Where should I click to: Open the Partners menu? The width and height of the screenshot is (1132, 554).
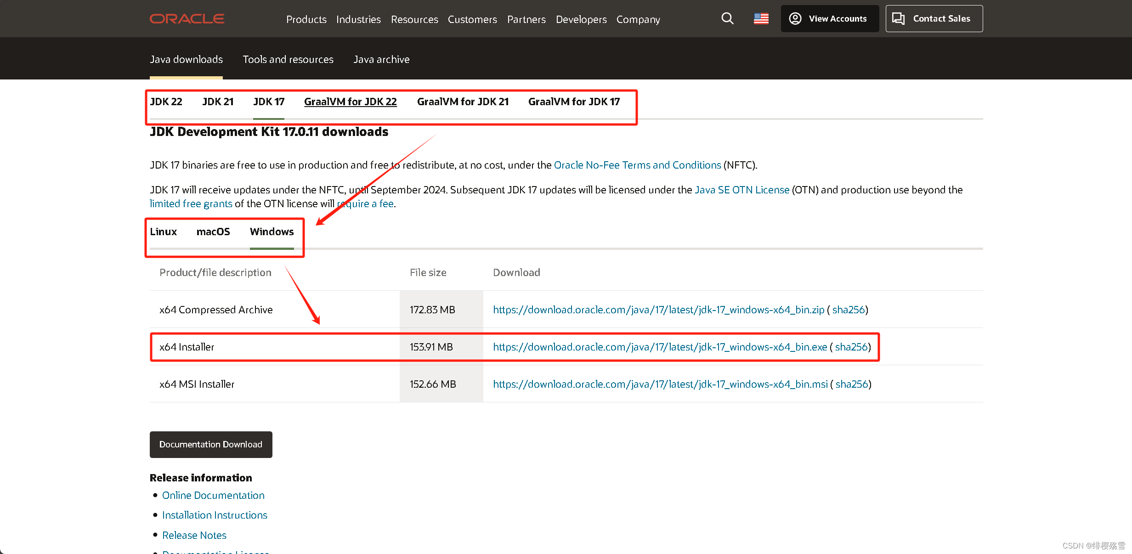(526, 19)
